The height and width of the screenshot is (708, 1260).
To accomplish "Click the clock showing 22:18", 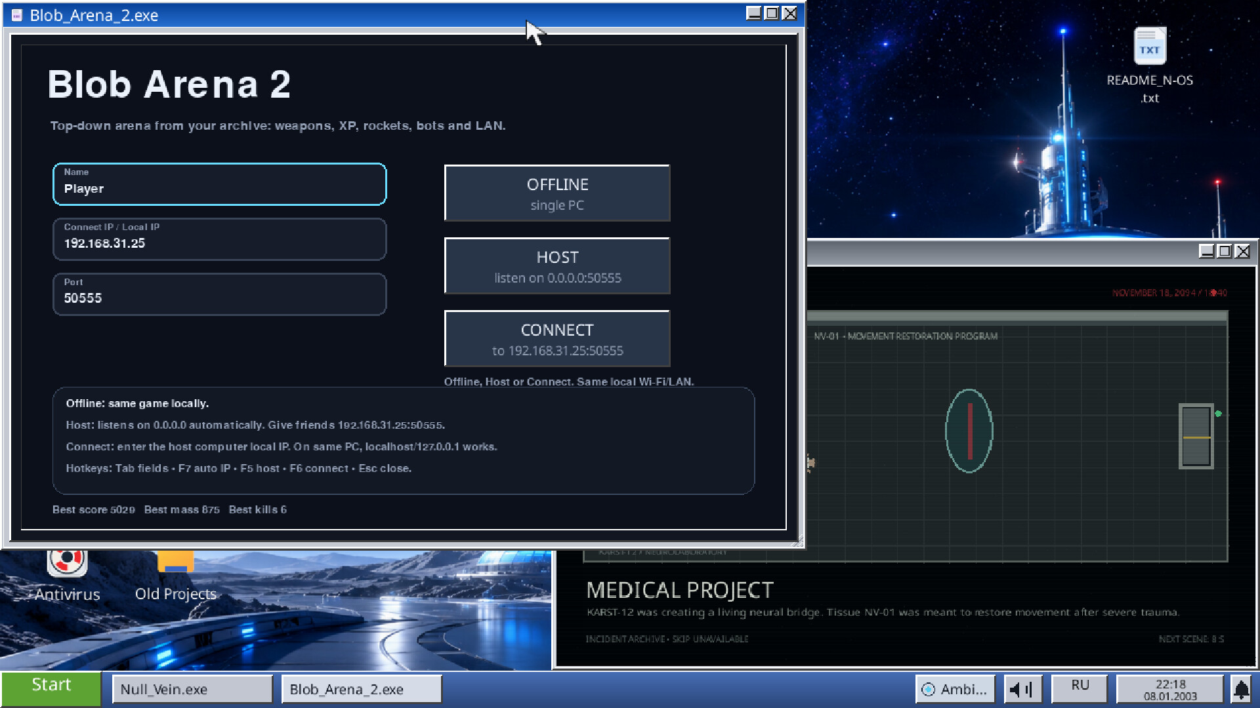I will point(1170,689).
